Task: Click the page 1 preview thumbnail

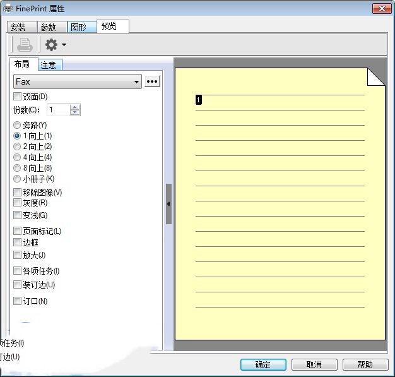Action: (280, 204)
